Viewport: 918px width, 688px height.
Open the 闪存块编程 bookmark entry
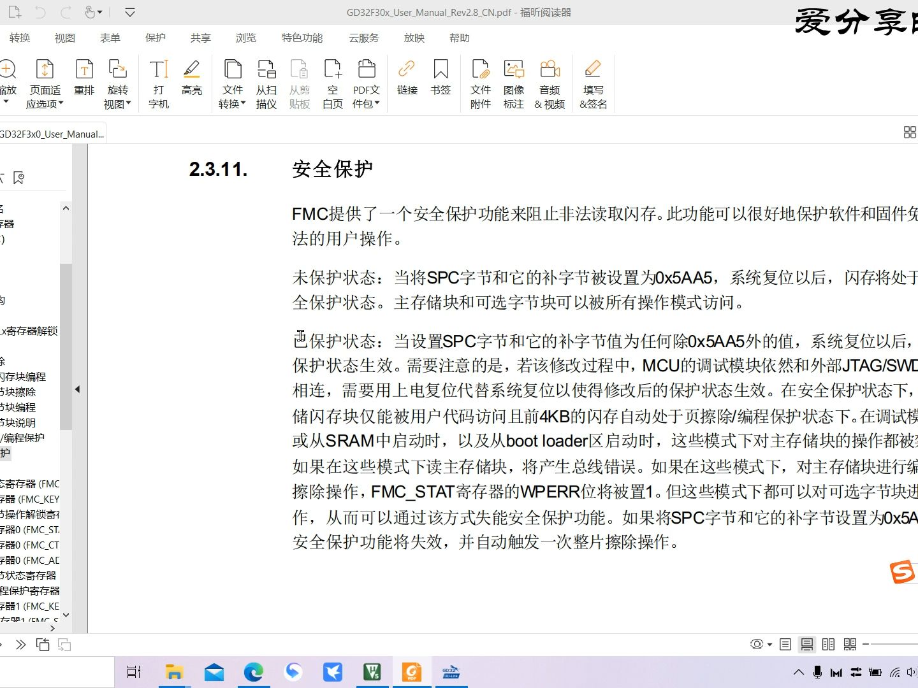click(x=23, y=376)
